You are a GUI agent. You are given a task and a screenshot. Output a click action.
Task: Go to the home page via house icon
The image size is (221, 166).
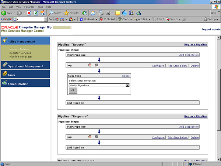(x=43, y=13)
